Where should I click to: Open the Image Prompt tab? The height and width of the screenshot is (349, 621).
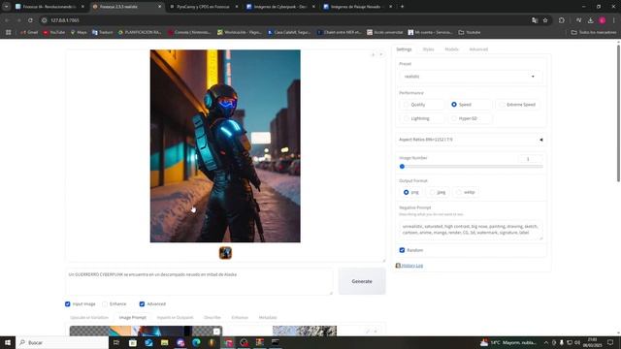coord(133,317)
